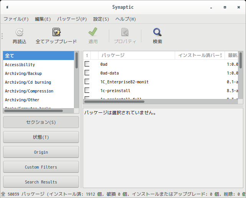This screenshot has width=246, height=198.
Task: Mark the 1C_Enterprise82-monit package checkbox
Action: (87, 81)
